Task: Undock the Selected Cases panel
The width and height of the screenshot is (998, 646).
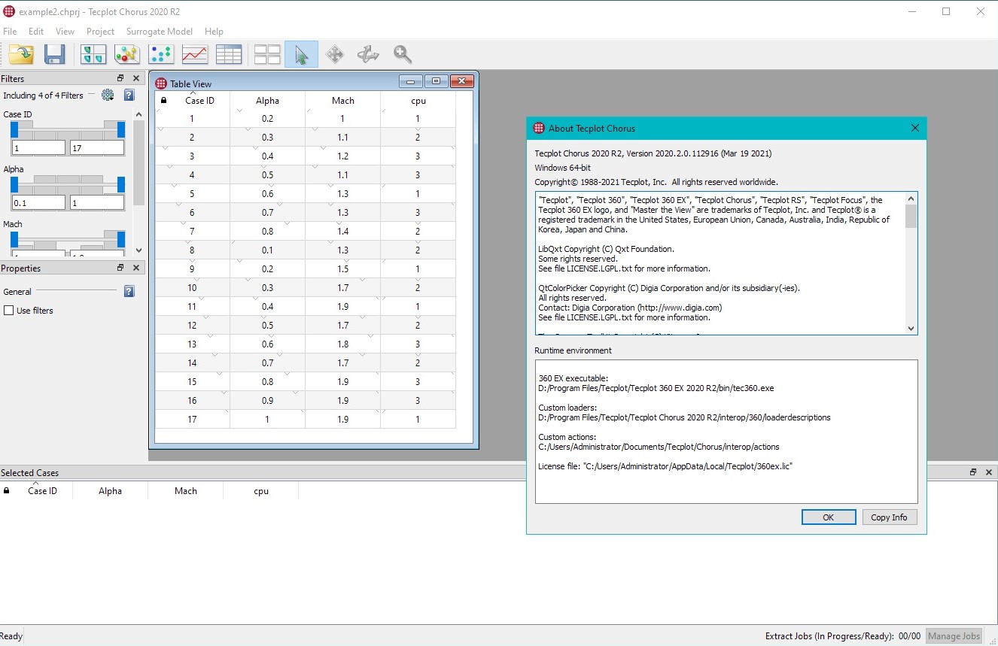Action: 973,472
